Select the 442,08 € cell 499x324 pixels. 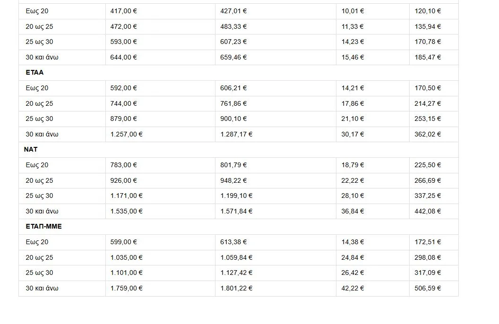(x=428, y=211)
